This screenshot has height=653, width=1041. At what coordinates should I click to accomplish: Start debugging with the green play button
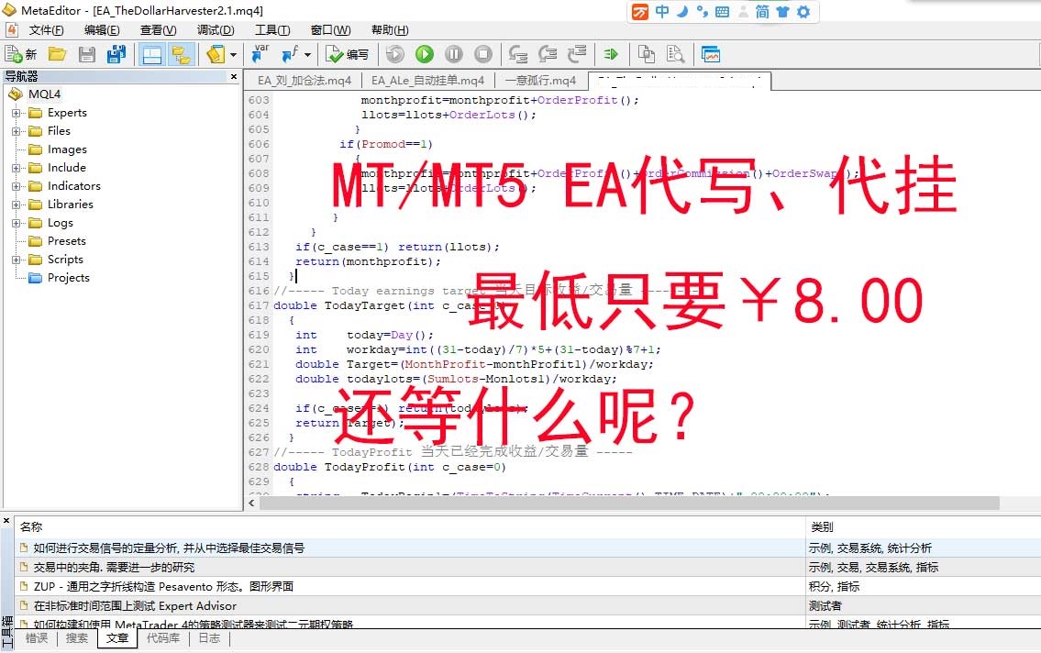425,54
